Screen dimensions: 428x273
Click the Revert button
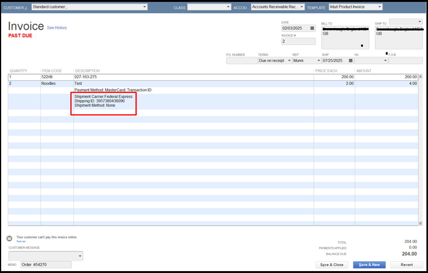(x=406, y=265)
